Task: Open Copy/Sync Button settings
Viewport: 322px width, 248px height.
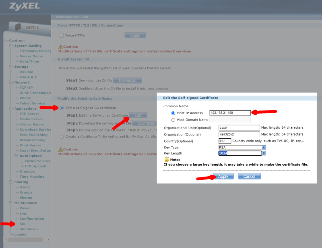Action: click(35, 150)
